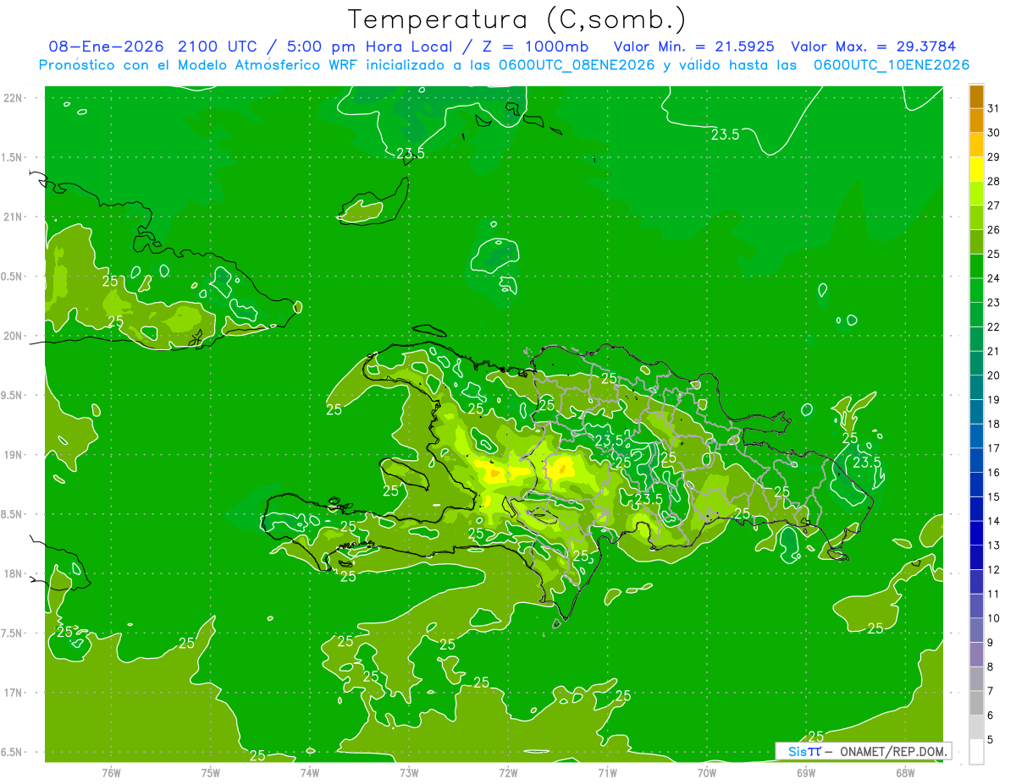The width and height of the screenshot is (1016, 784).
Task: Click the "68W" longitude axis label
Action: pos(904,772)
